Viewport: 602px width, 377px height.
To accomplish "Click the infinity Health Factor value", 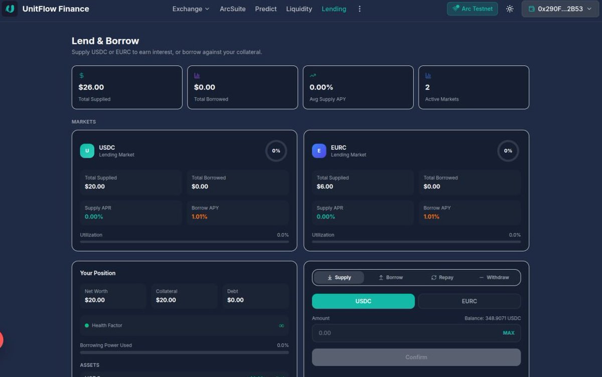I will pos(281,326).
